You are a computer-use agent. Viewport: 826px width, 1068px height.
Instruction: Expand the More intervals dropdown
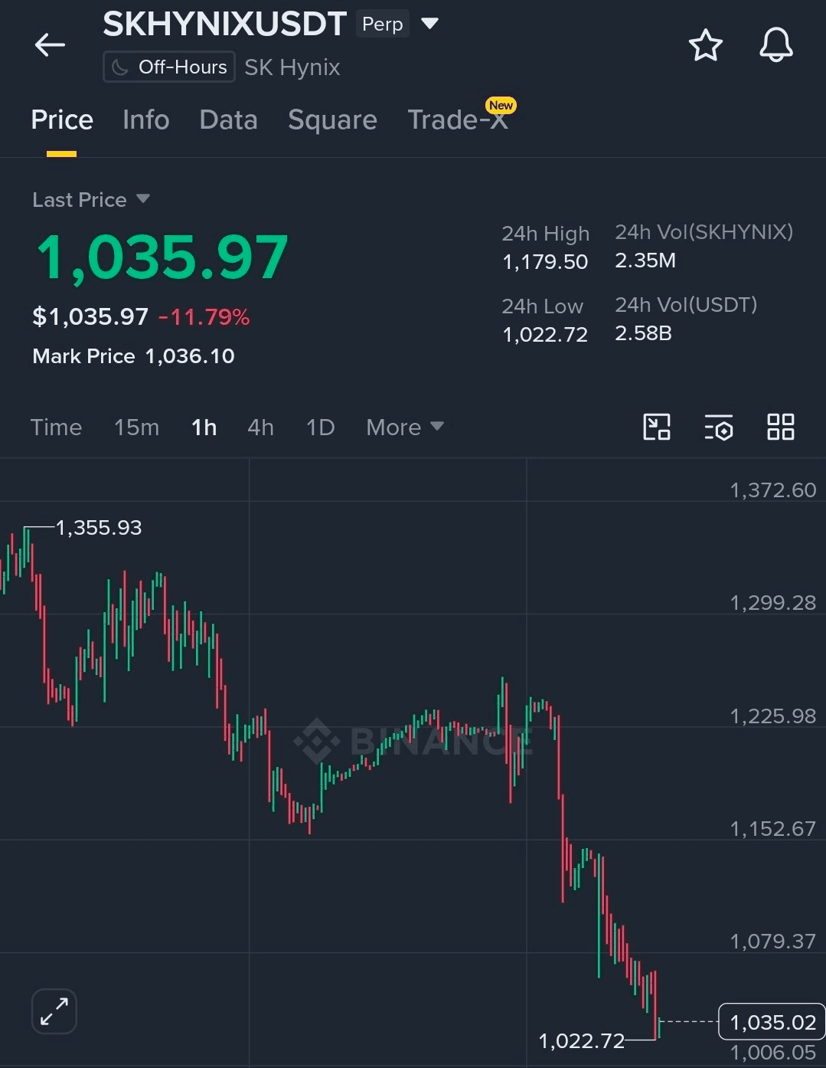coord(405,428)
